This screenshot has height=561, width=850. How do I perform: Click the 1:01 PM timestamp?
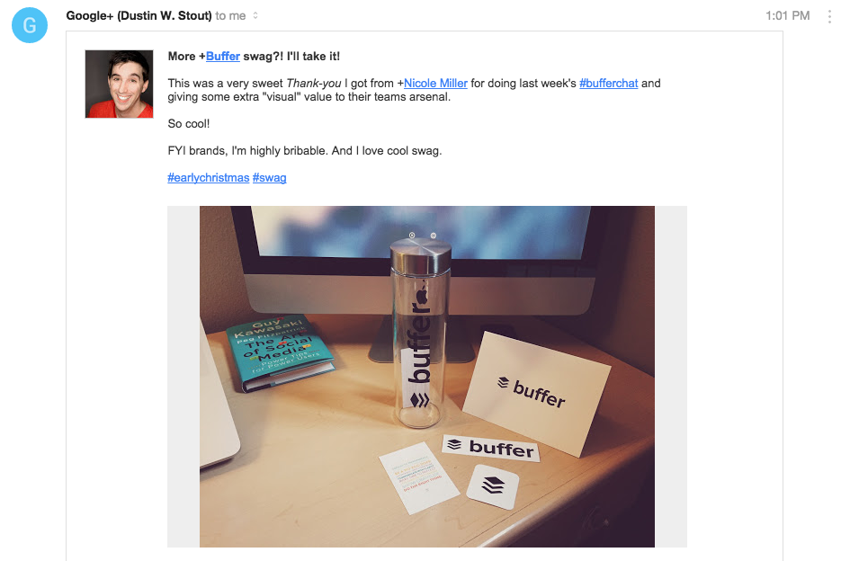pyautogui.click(x=788, y=15)
